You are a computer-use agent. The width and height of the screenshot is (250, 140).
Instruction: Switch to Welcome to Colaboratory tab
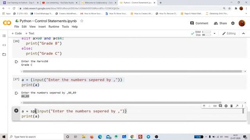tap(99, 3)
